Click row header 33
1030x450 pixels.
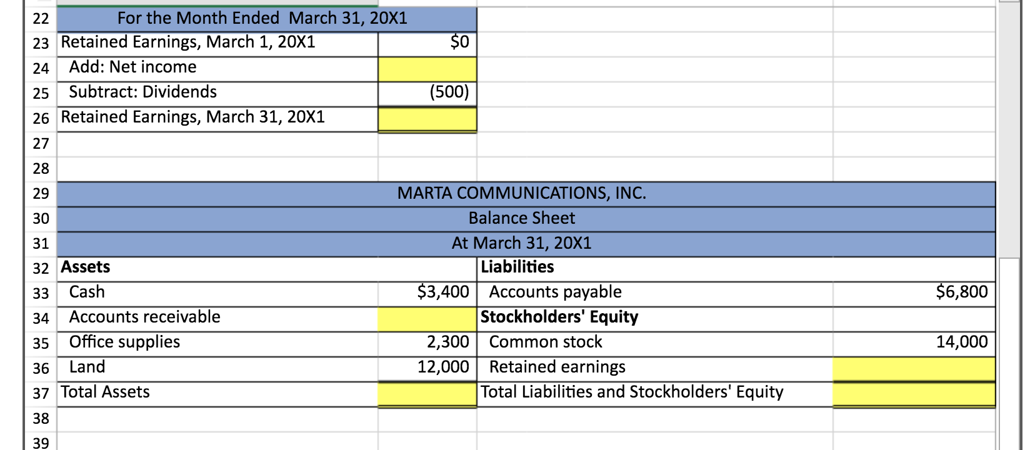coord(41,294)
